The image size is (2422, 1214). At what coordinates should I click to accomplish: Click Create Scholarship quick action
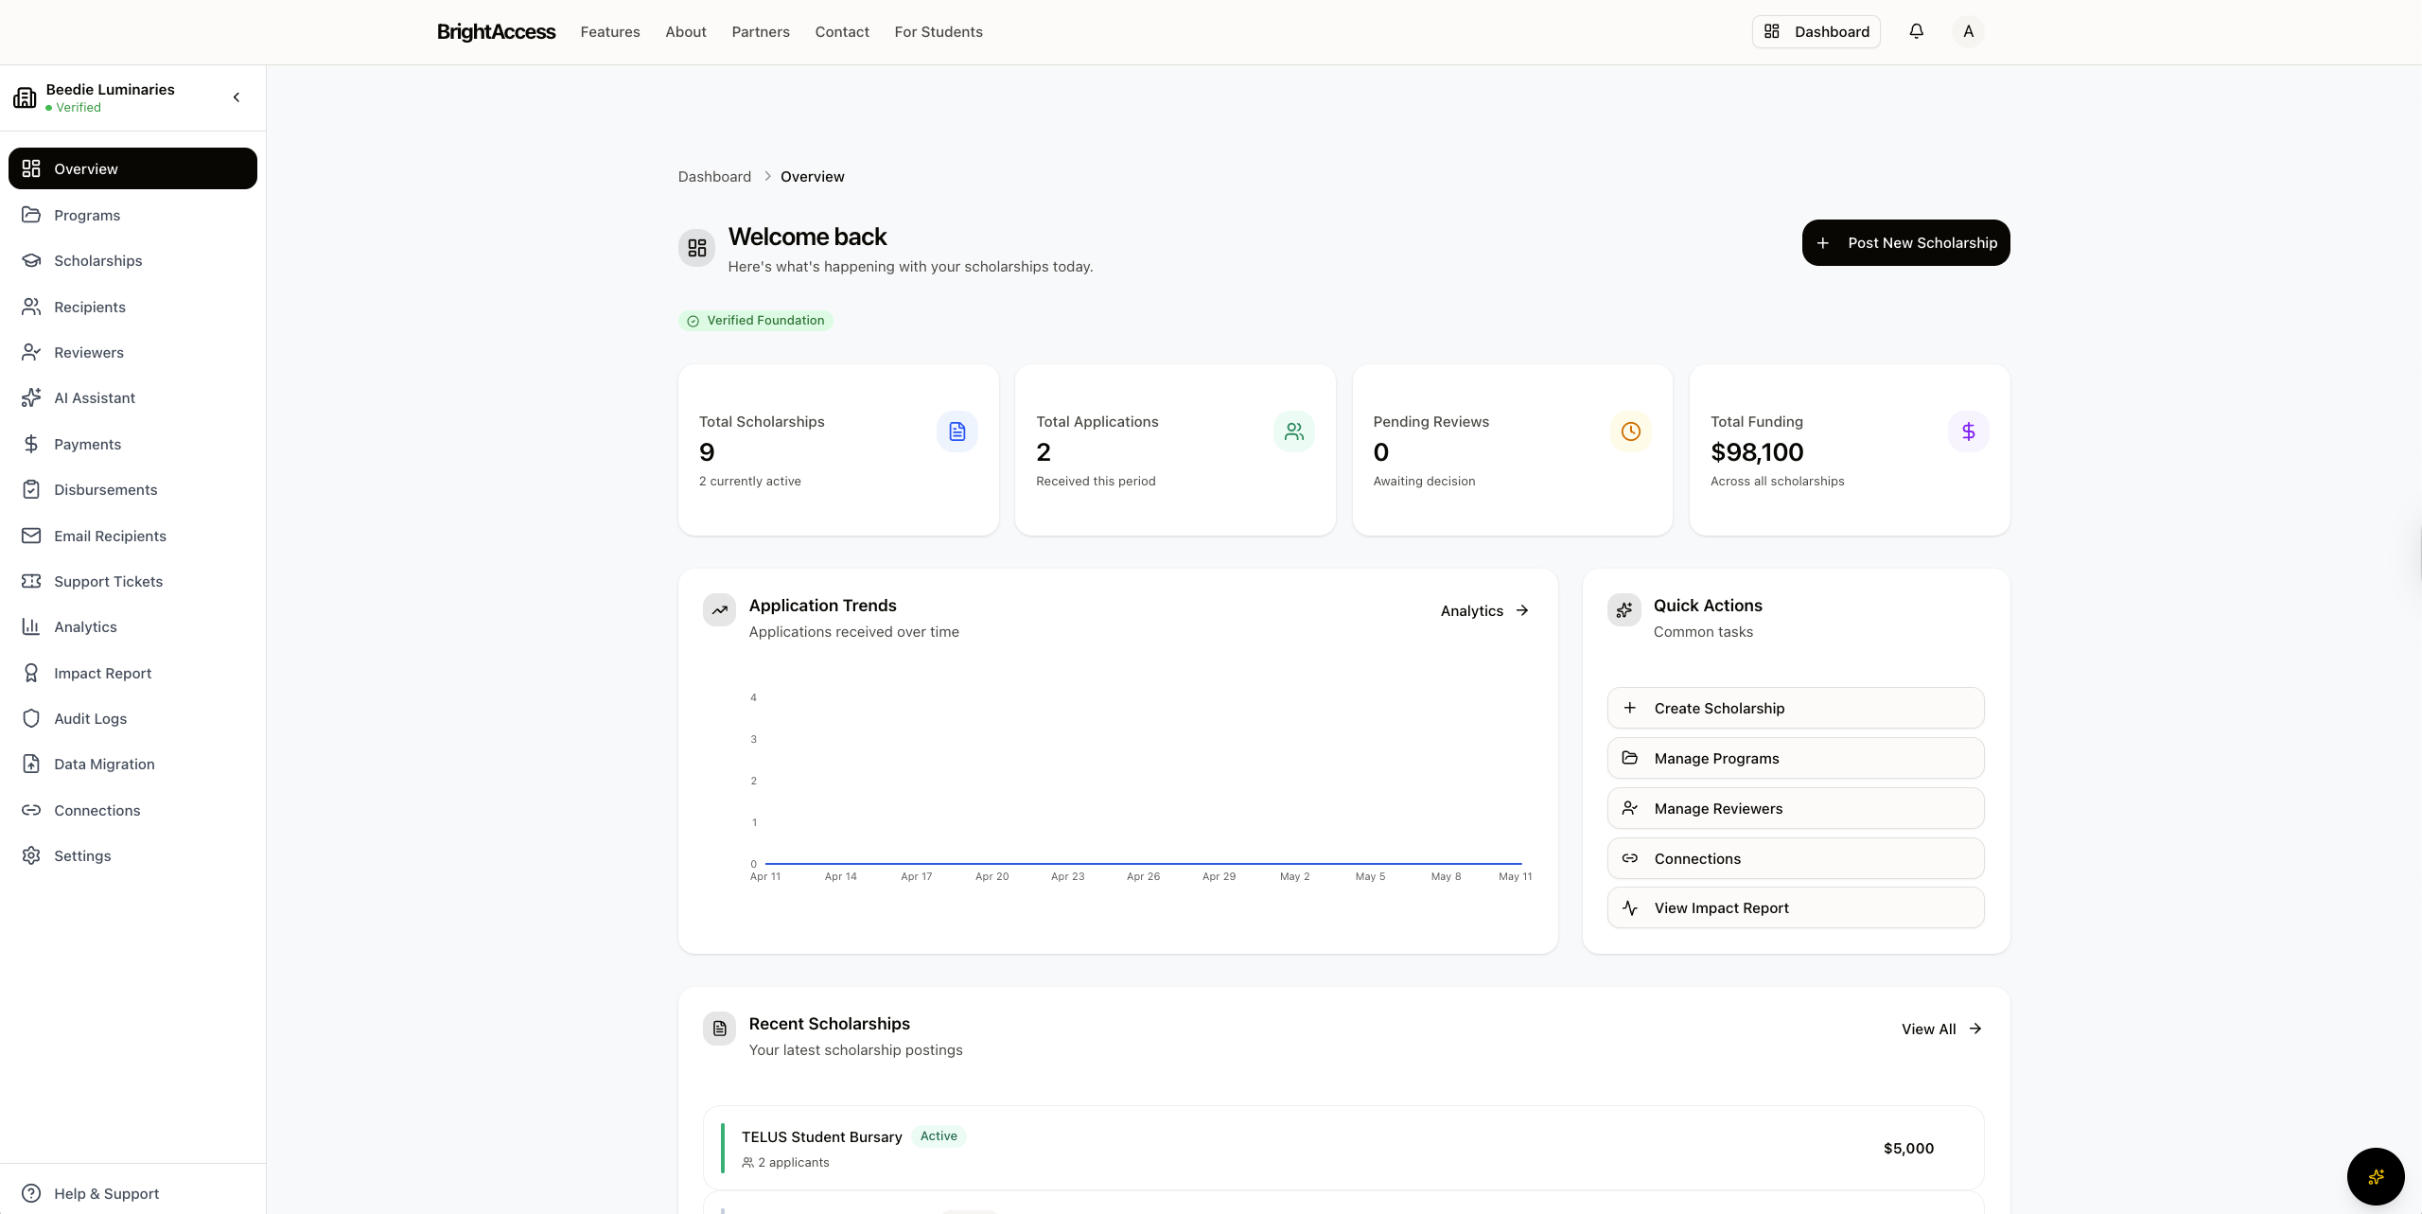(1796, 708)
